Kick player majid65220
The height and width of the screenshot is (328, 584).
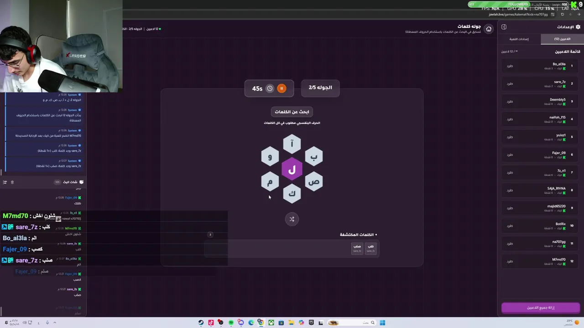(510, 208)
